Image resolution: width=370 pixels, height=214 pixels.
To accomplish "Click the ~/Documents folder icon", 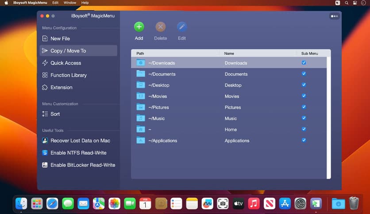I will click(x=141, y=74).
